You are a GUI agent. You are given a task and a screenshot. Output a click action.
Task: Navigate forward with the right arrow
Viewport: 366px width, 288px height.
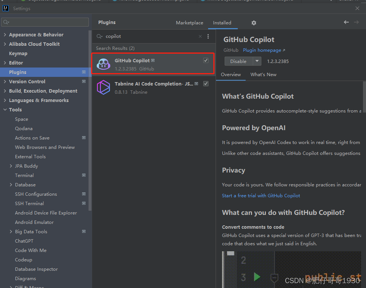(x=356, y=22)
